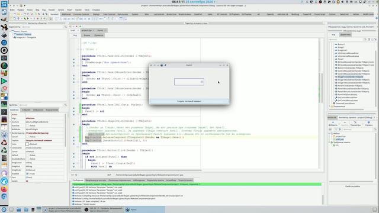The height and width of the screenshot is (213, 379).
Task: Expand the Anchors property
Action: (x=11, y=122)
